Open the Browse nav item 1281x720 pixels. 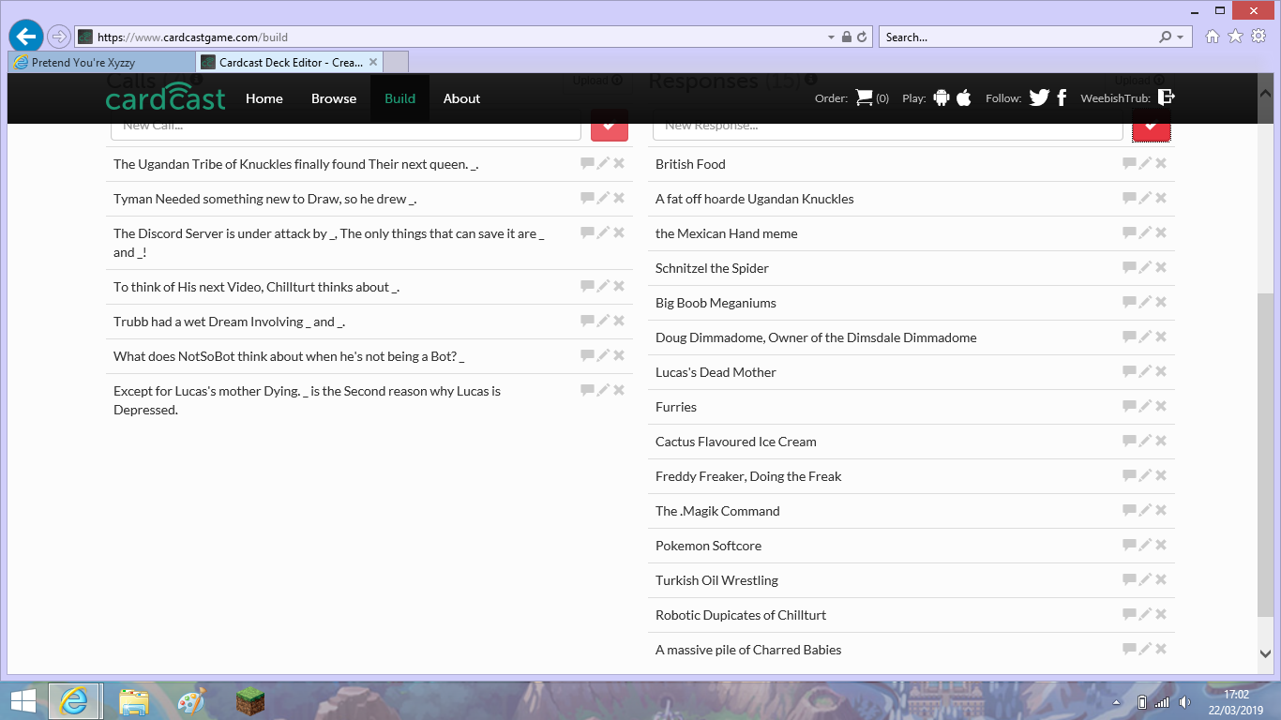[334, 98]
